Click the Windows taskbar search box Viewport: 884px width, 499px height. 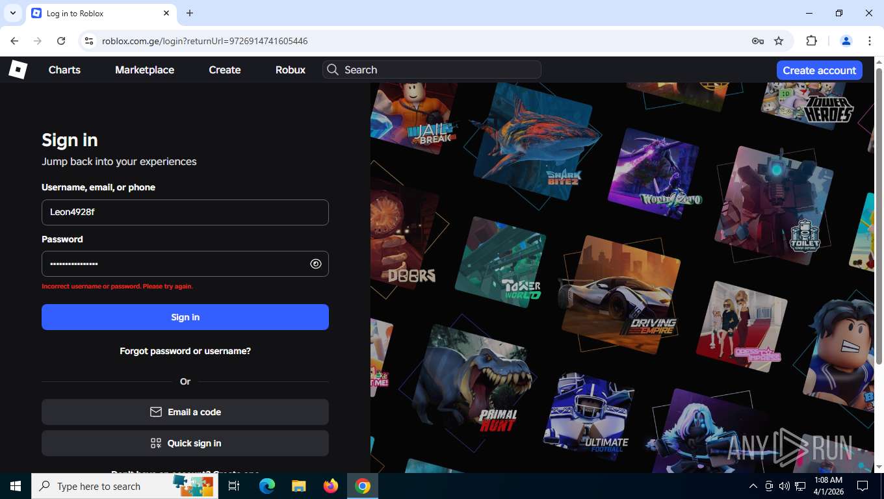click(x=124, y=486)
